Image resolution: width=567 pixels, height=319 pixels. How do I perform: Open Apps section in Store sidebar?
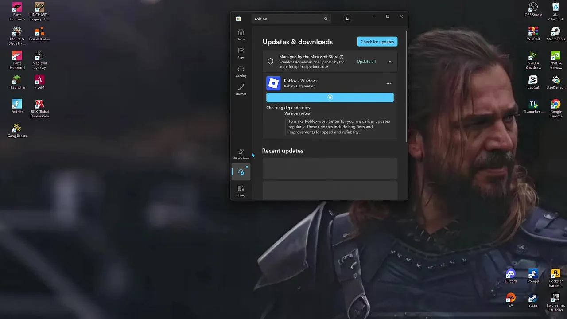(x=241, y=53)
